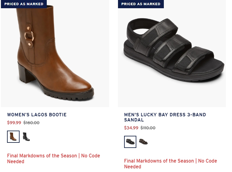Screen dimensions: 232x172
Task: Select the black Lagos Bootie color swatch
Action: (26, 137)
